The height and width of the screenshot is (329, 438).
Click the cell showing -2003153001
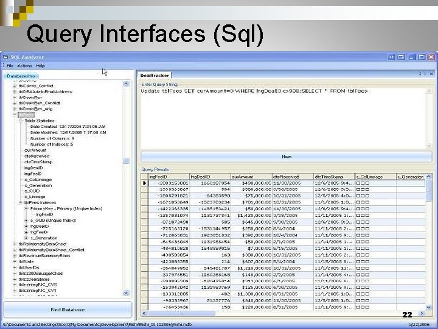[169, 183]
